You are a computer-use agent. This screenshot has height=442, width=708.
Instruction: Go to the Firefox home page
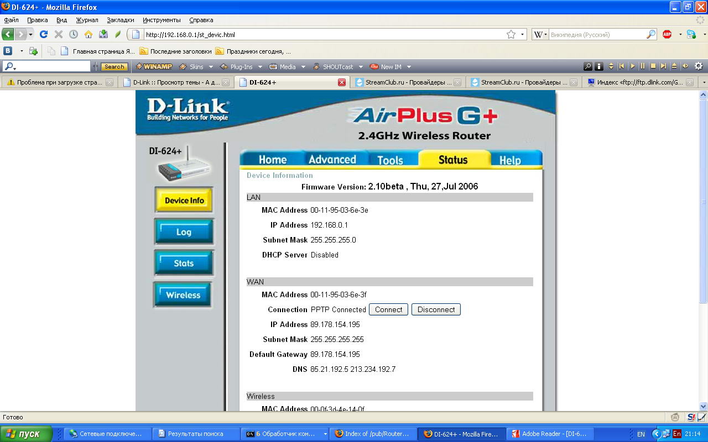coord(88,34)
